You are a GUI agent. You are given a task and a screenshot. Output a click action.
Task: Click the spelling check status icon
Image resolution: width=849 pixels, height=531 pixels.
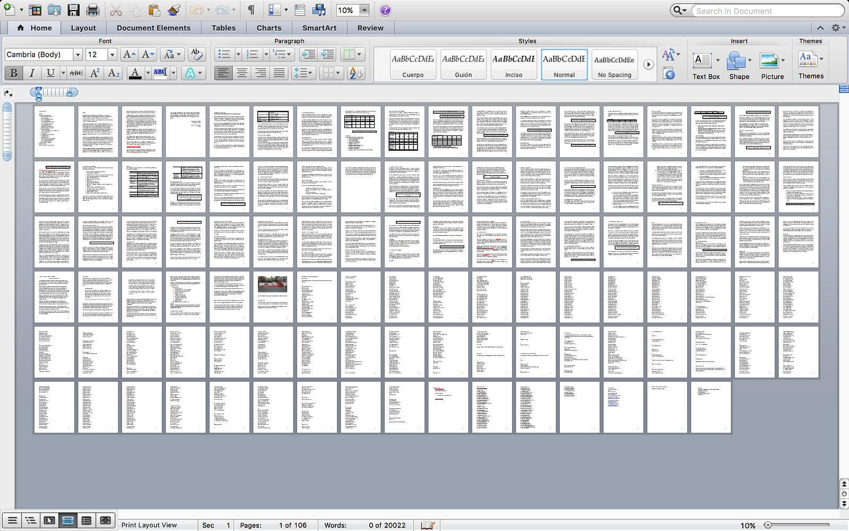click(428, 525)
